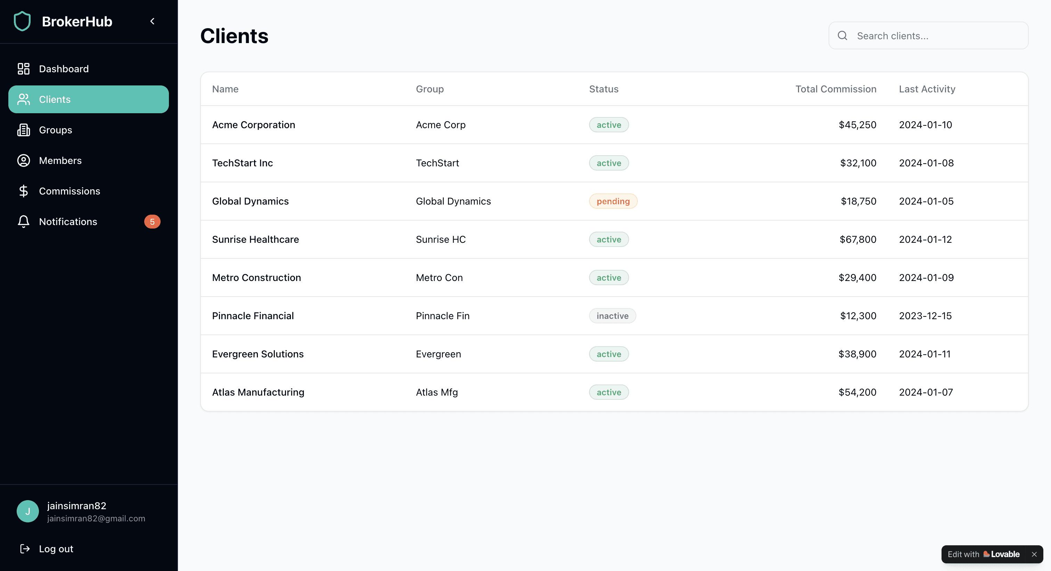The width and height of the screenshot is (1051, 571).
Task: Click the pending status badge for Global Dynamics
Action: pyautogui.click(x=613, y=201)
